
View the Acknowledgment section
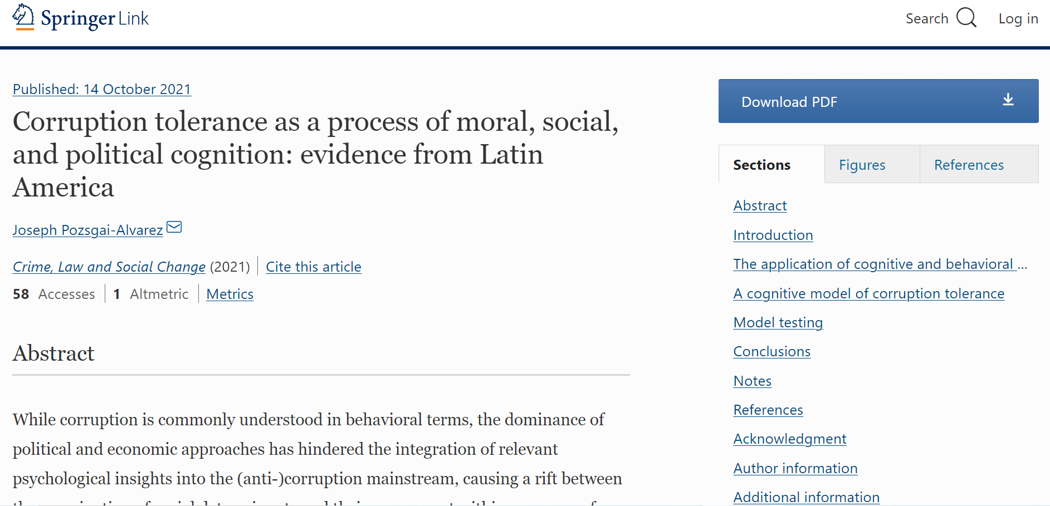(x=789, y=439)
